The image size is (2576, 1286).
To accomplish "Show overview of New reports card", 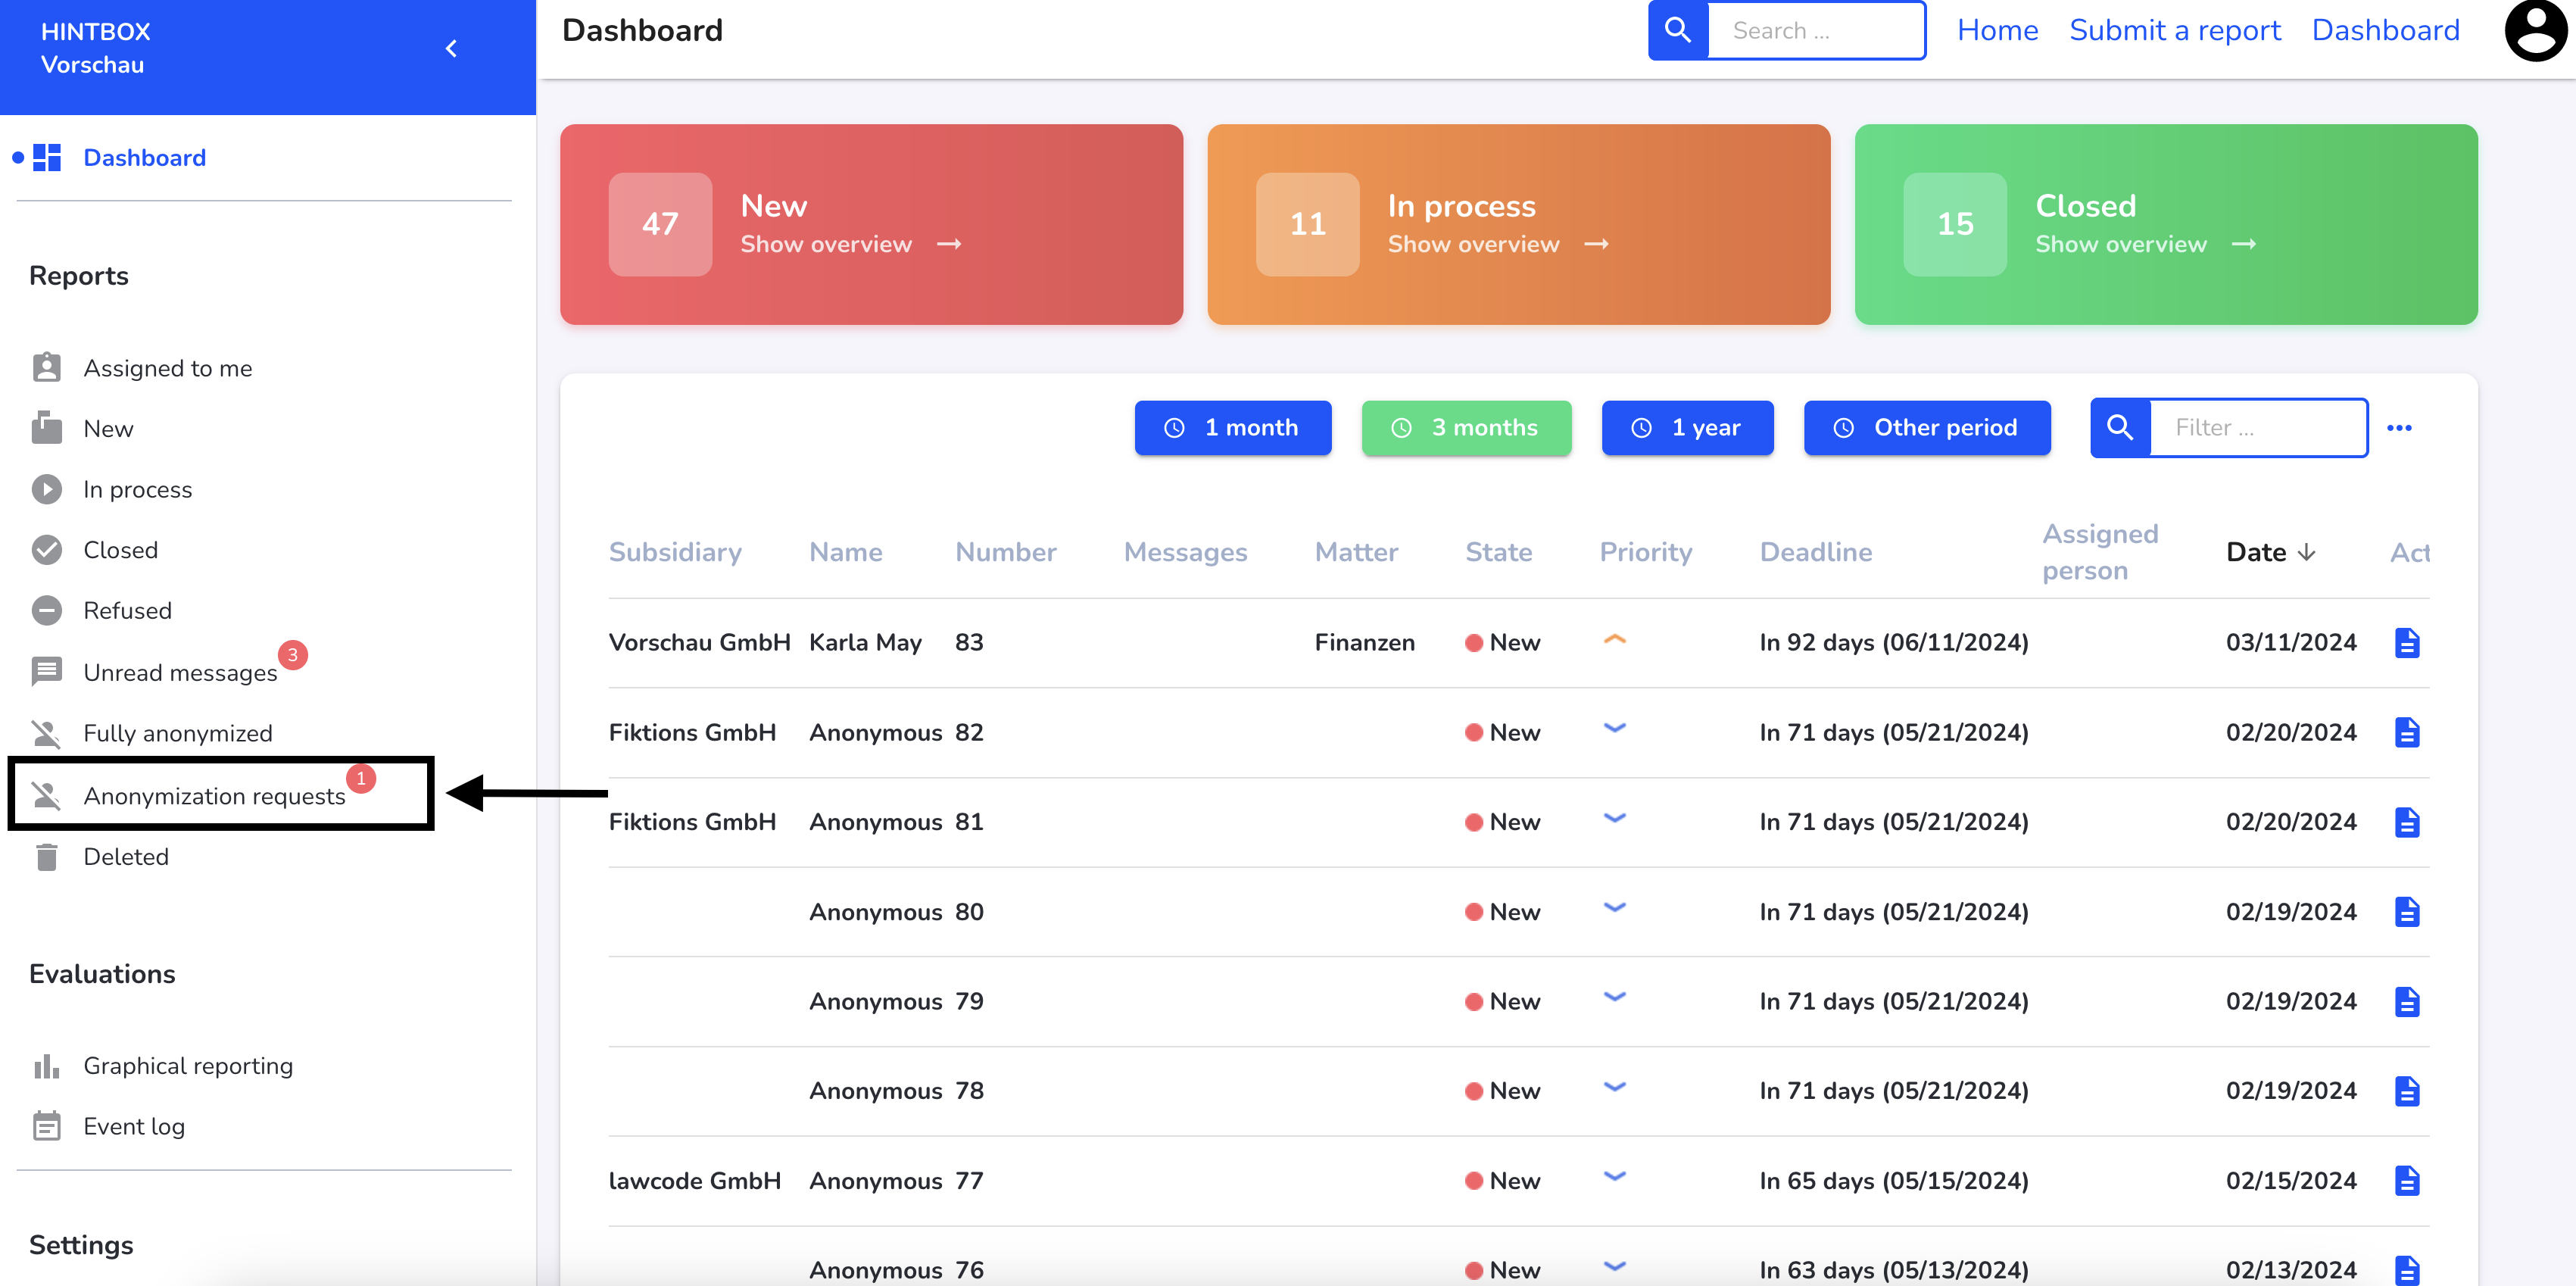I will (x=850, y=244).
